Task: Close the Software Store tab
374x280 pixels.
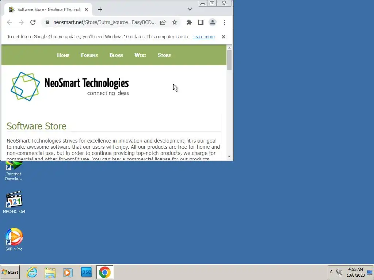Action: 86,9
